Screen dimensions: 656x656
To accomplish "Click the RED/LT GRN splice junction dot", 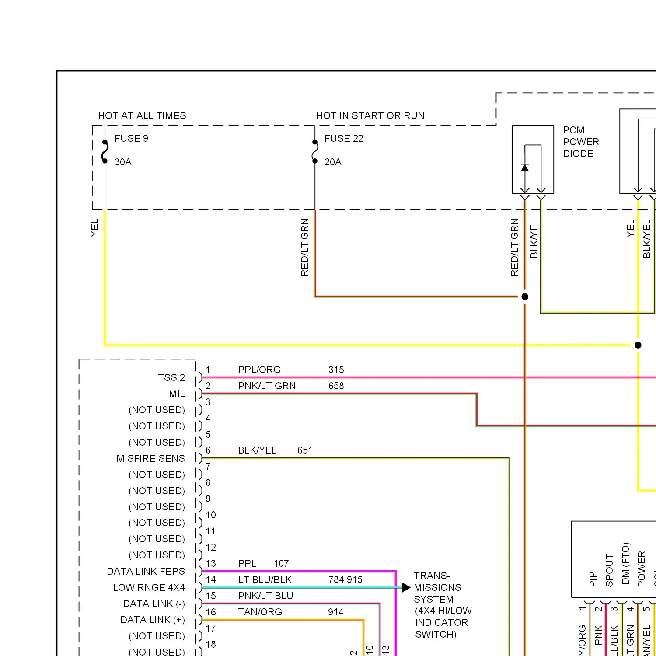I will 525,297.
